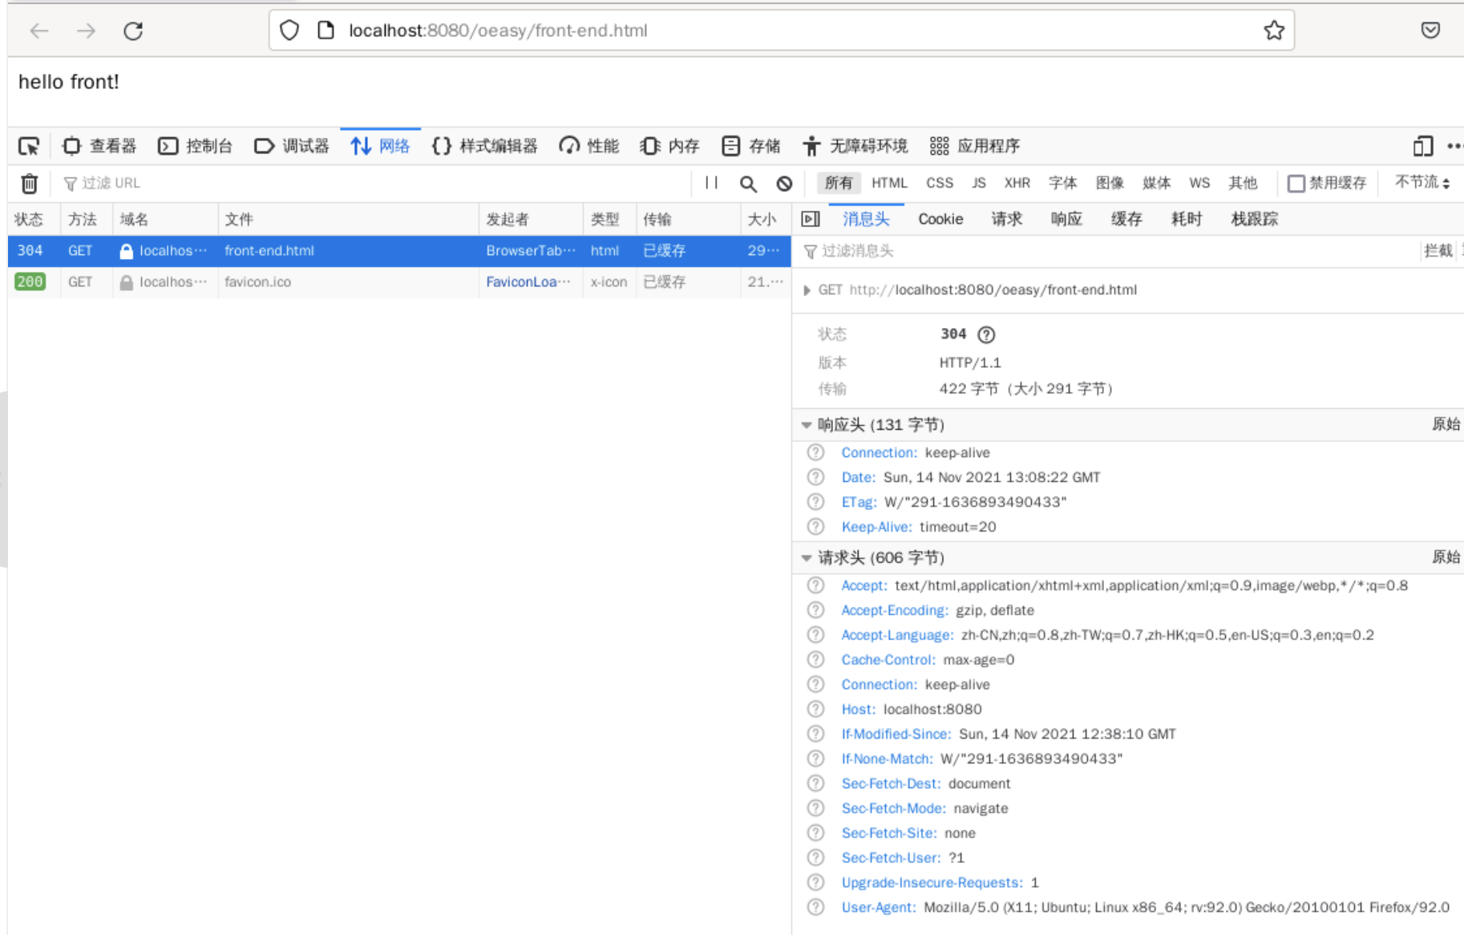Click the 过滤消息头 filter field
1464x935 pixels.
pos(1110,251)
